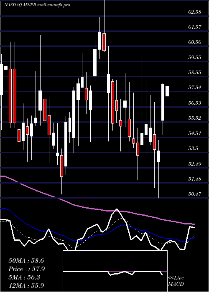Click the 54.51 price axis label
Screen dimensions: 209x292
(x=195, y=133)
